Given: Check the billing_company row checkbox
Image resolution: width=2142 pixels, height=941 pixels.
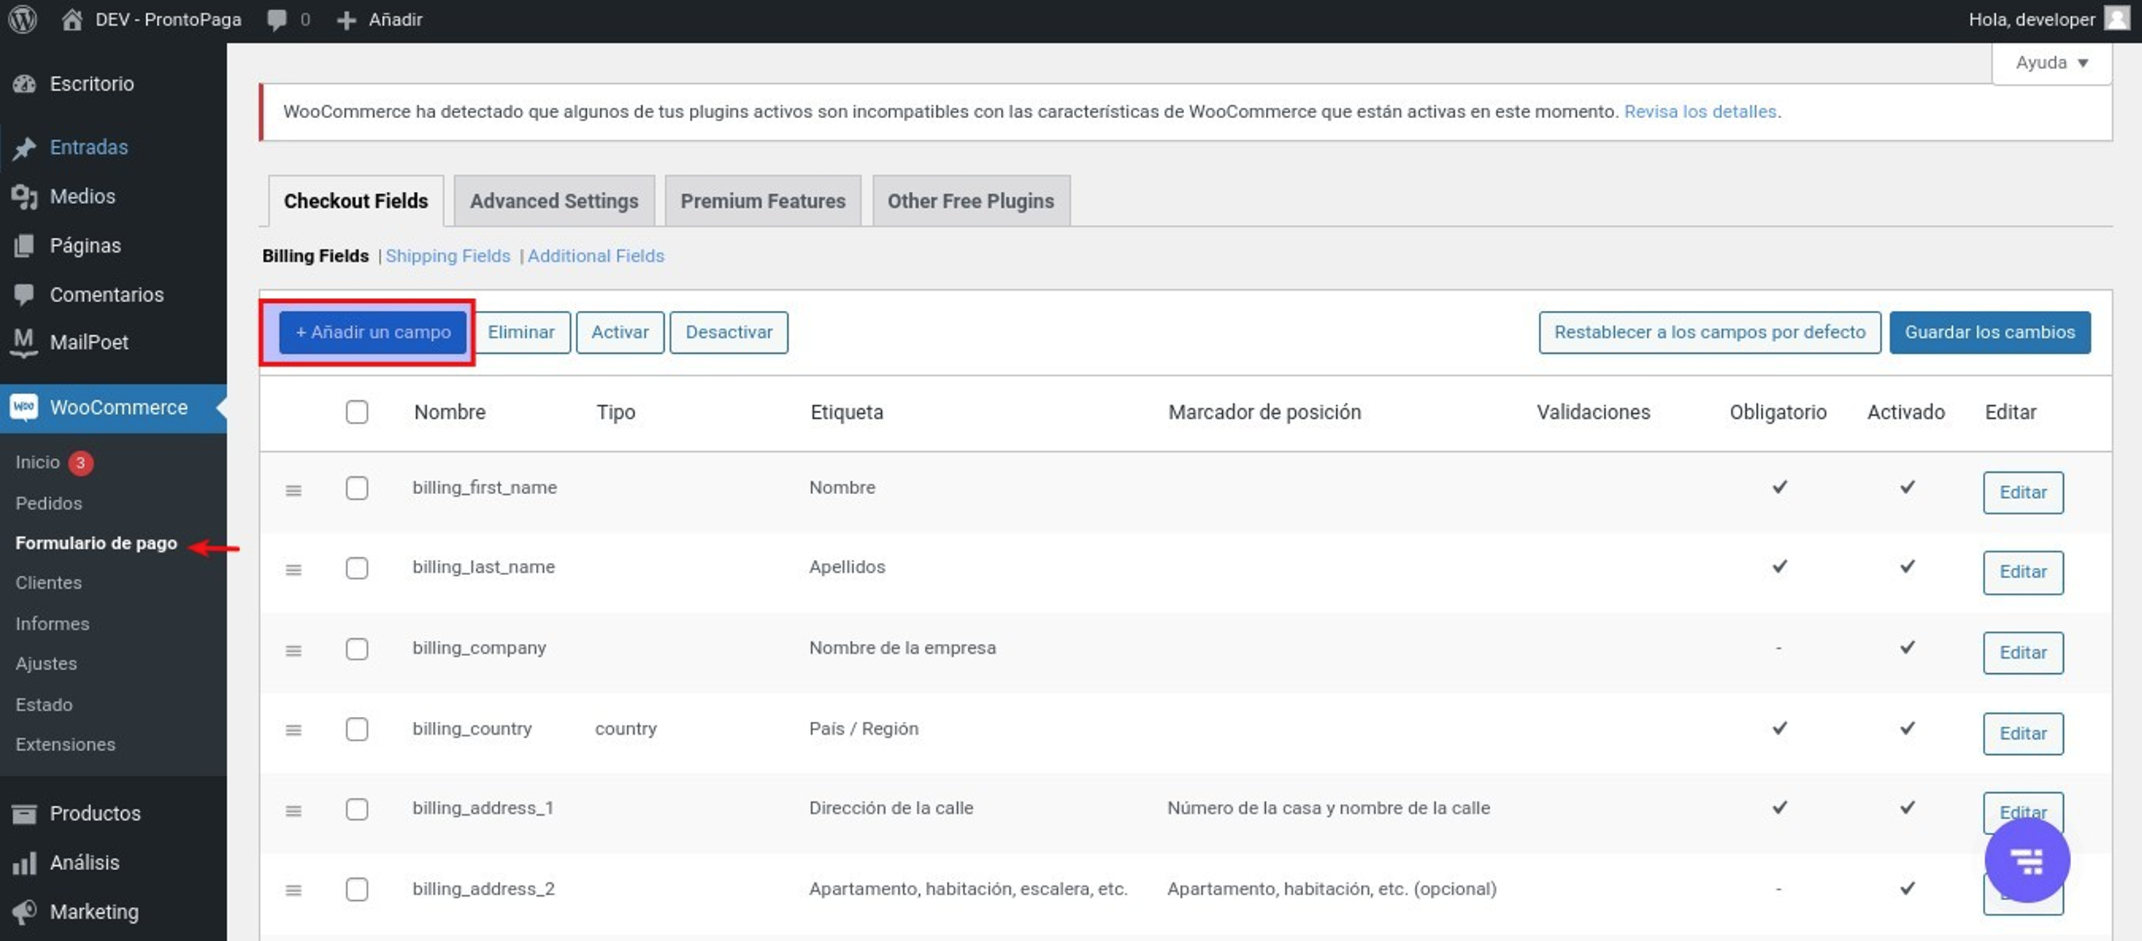Looking at the screenshot, I should click(x=357, y=648).
